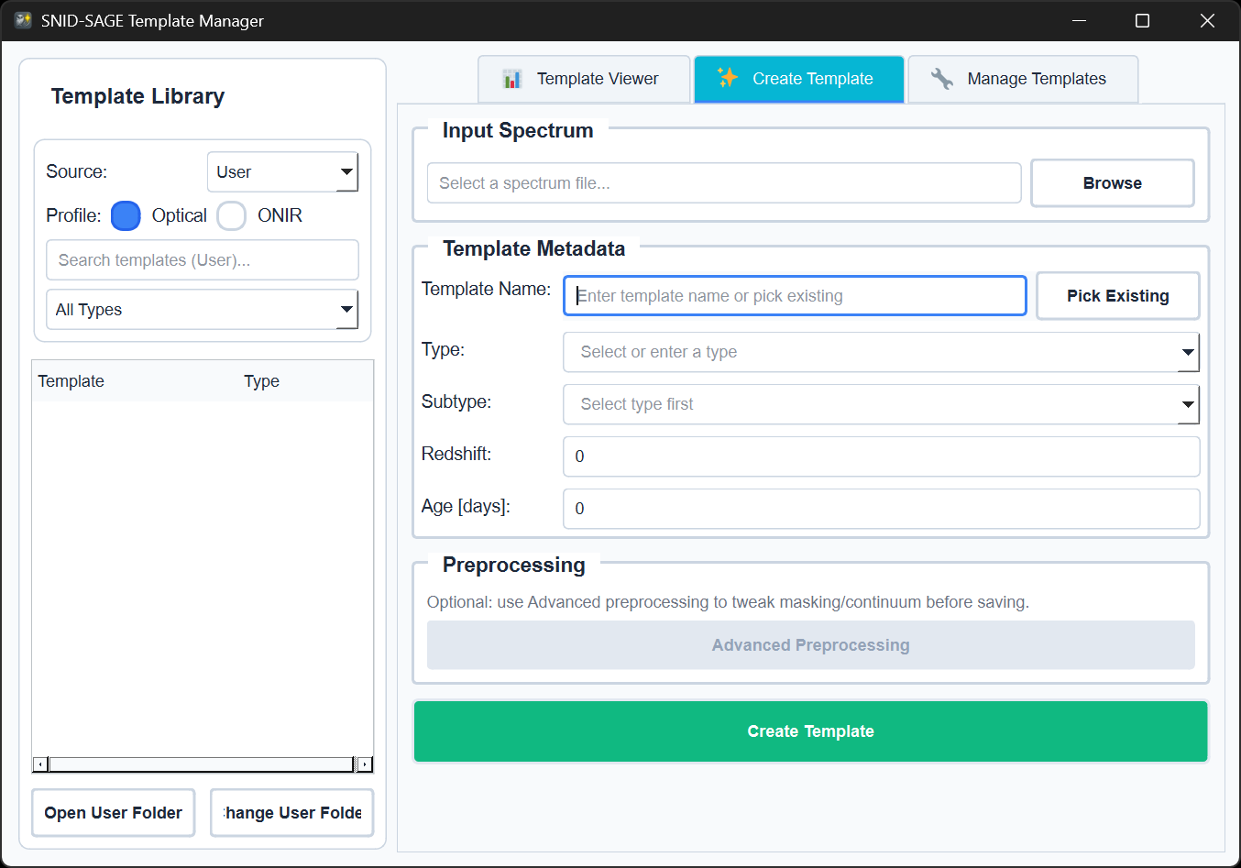Click the SNID-SAGE app icon in title bar
The image size is (1241, 868).
click(x=22, y=19)
